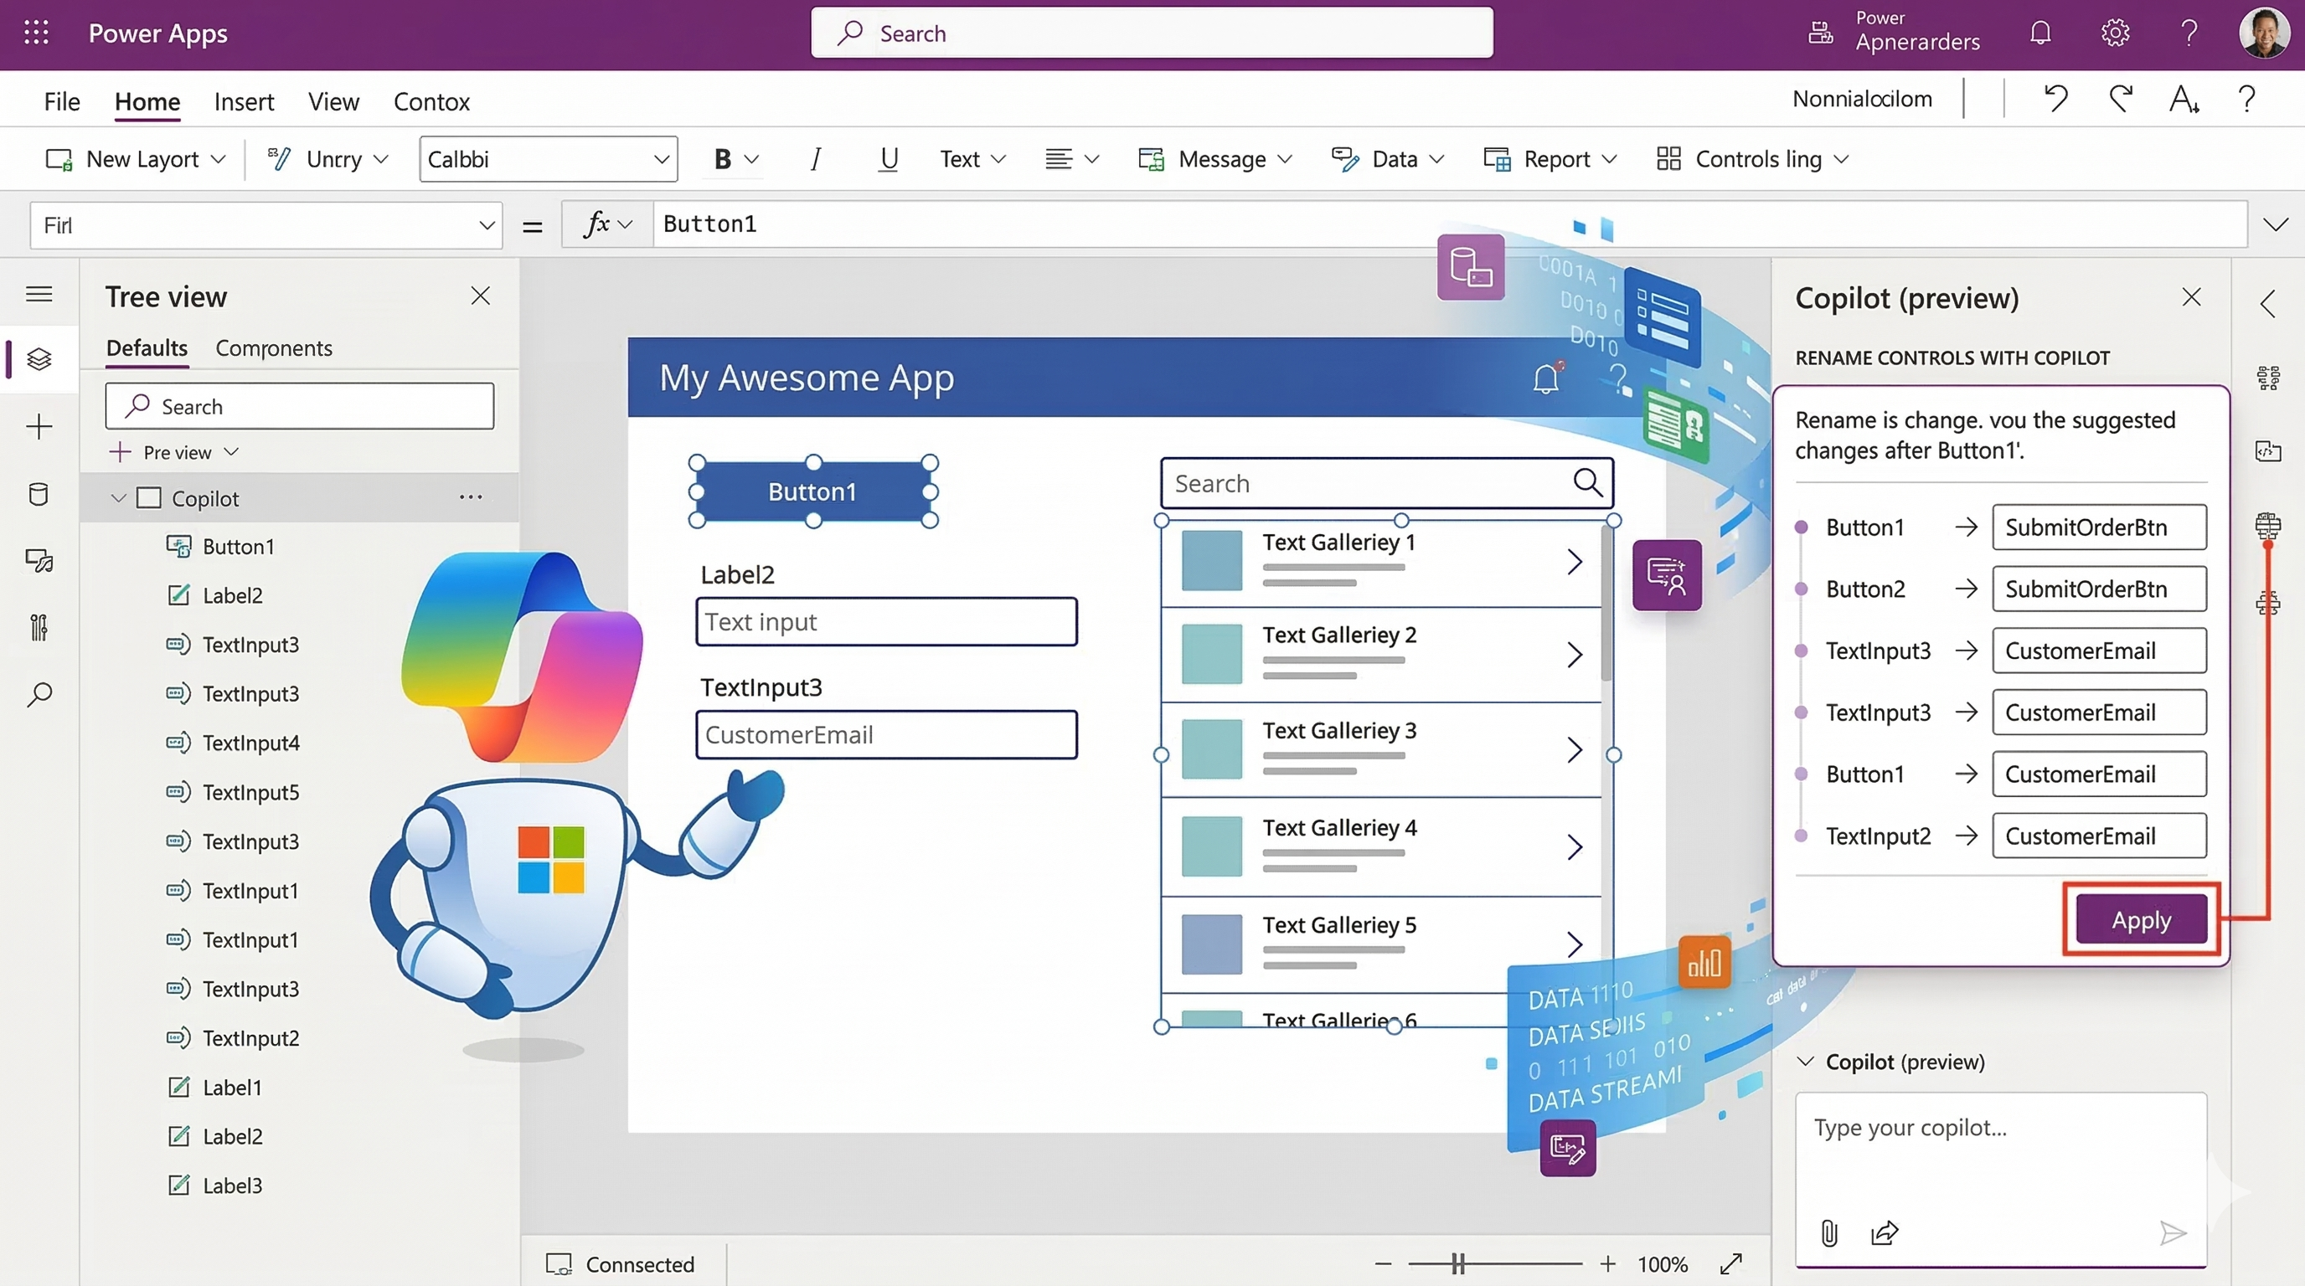
Task: Expand the Firl property dropdown
Action: tap(486, 225)
